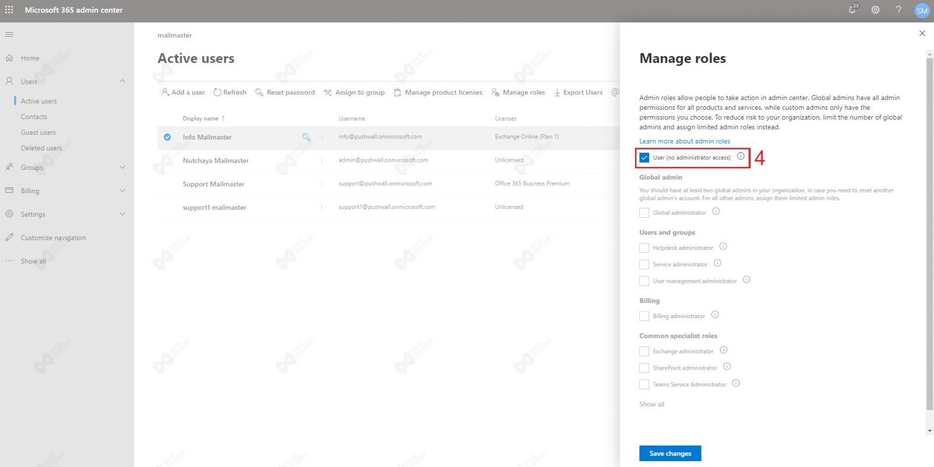Viewport: 934px width, 467px height.
Task: Expand the Groups section chevron
Action: (122, 167)
